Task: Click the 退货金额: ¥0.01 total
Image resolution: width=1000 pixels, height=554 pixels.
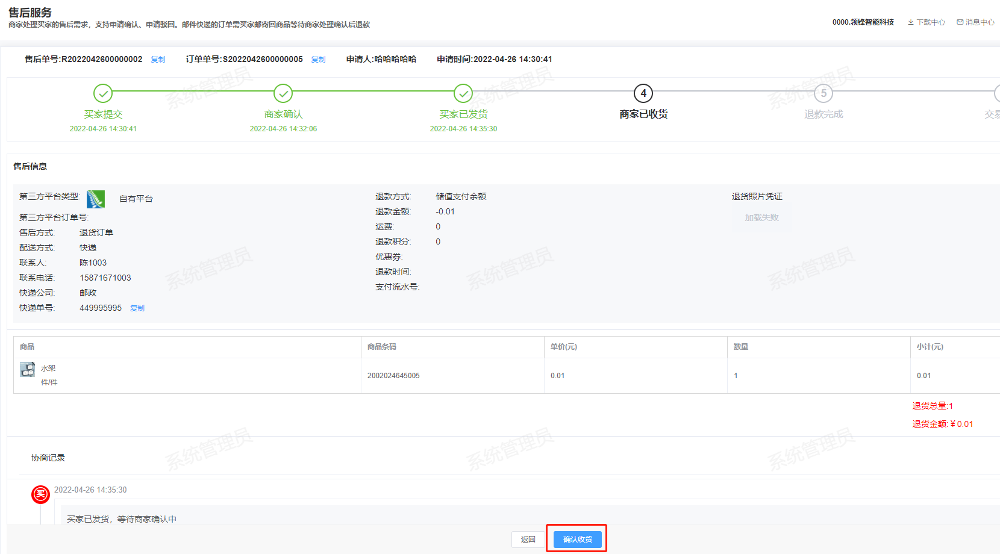Action: 943,424
